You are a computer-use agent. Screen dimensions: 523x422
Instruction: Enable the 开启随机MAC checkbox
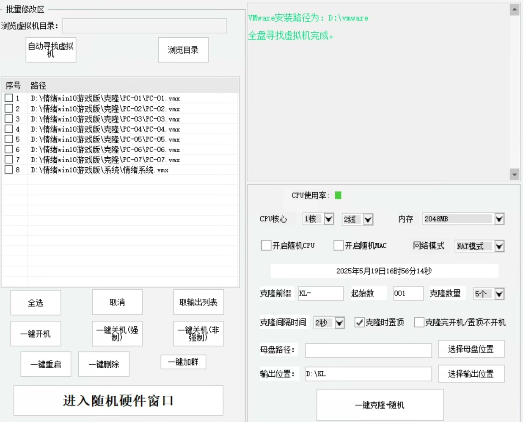coord(339,246)
